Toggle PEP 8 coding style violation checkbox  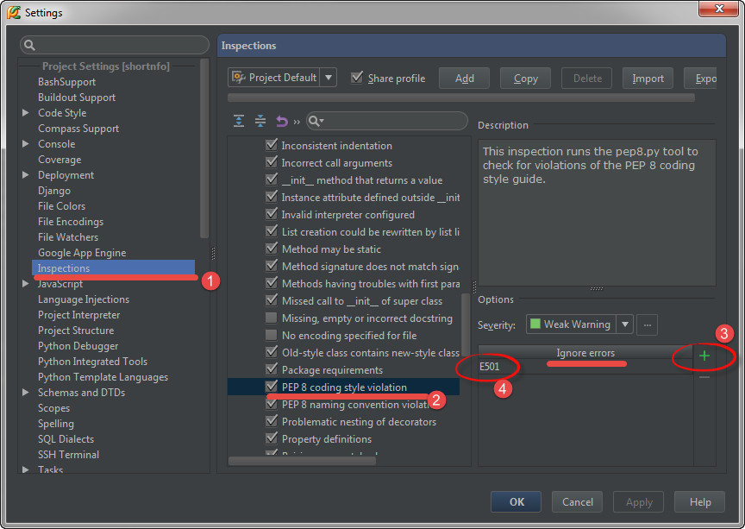coord(272,387)
